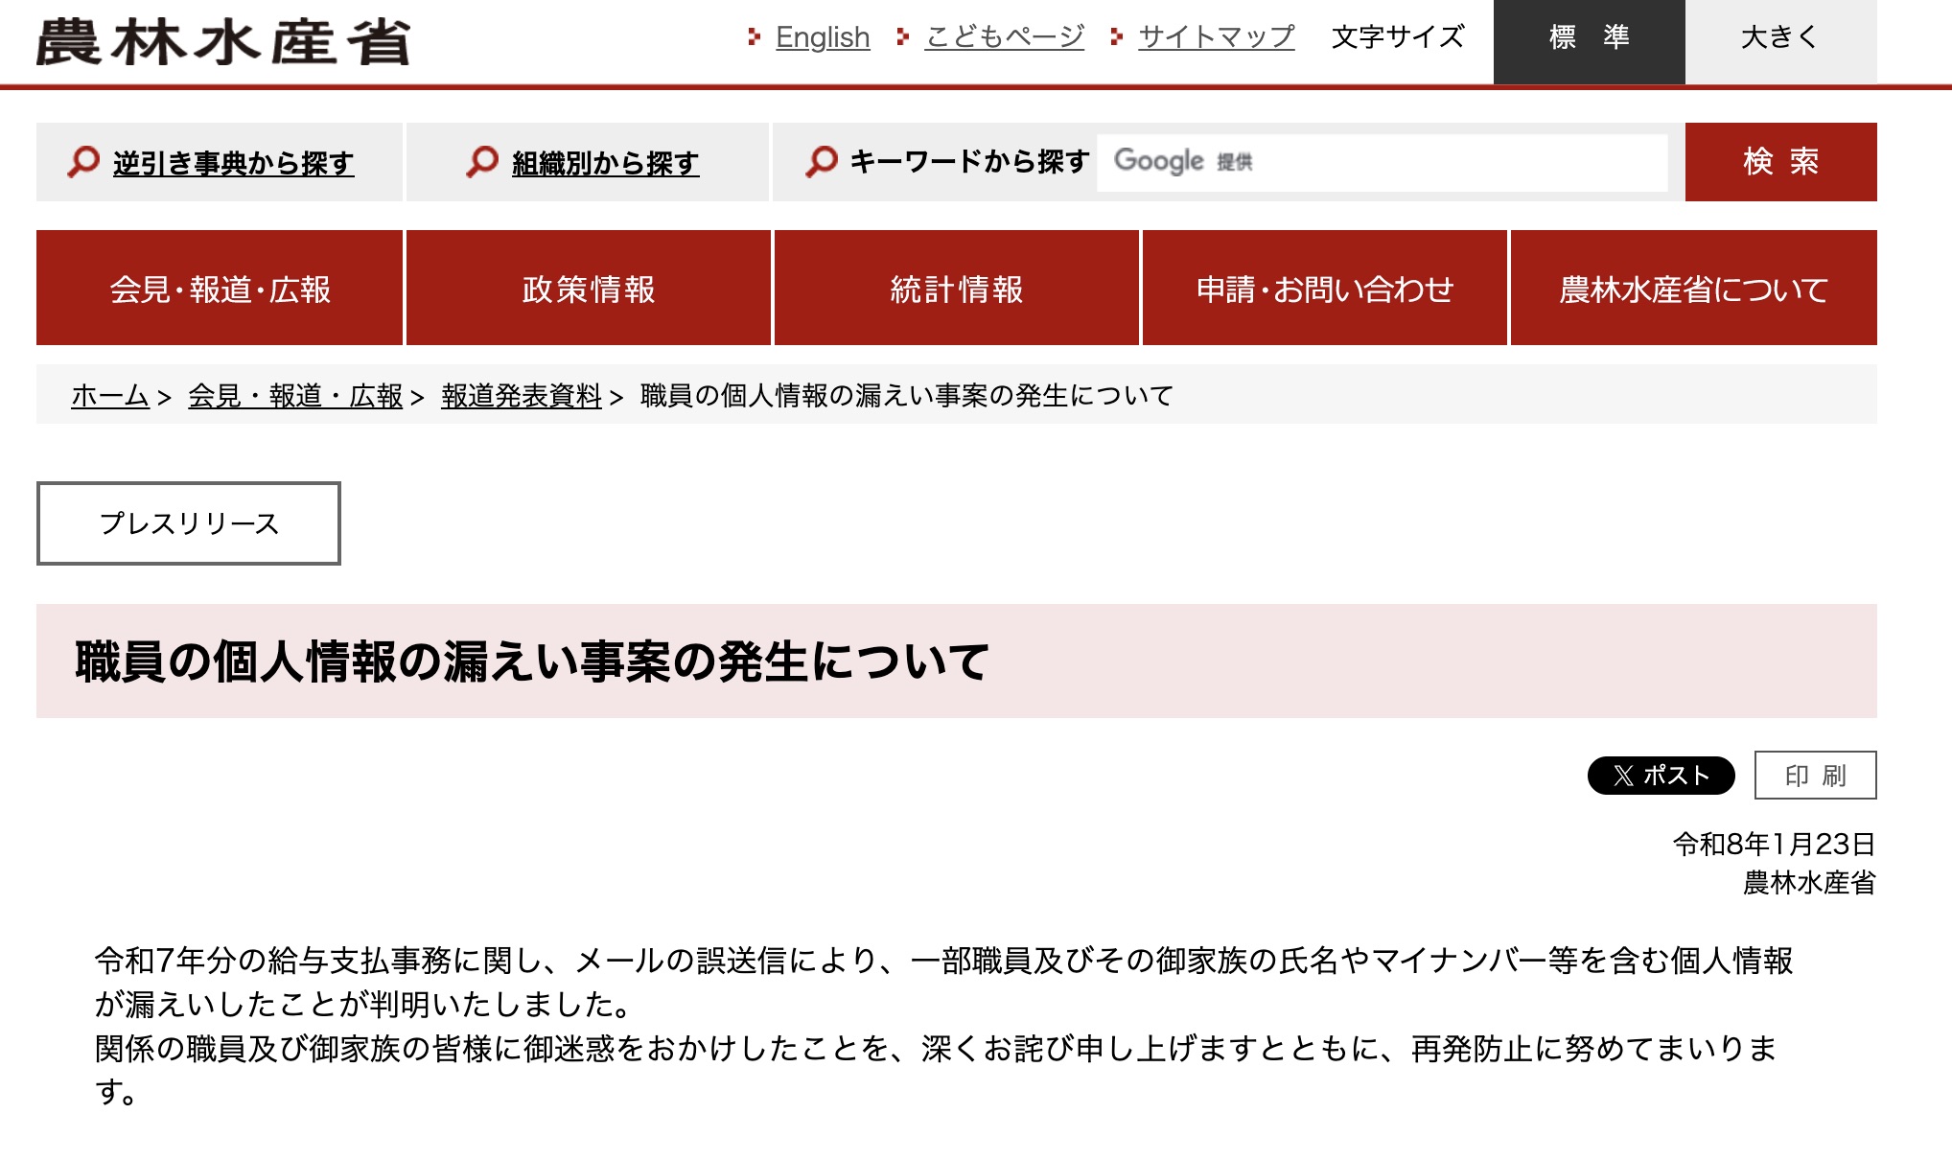Open the 政策情報 menu
1952x1160 pixels.
pyautogui.click(x=589, y=288)
